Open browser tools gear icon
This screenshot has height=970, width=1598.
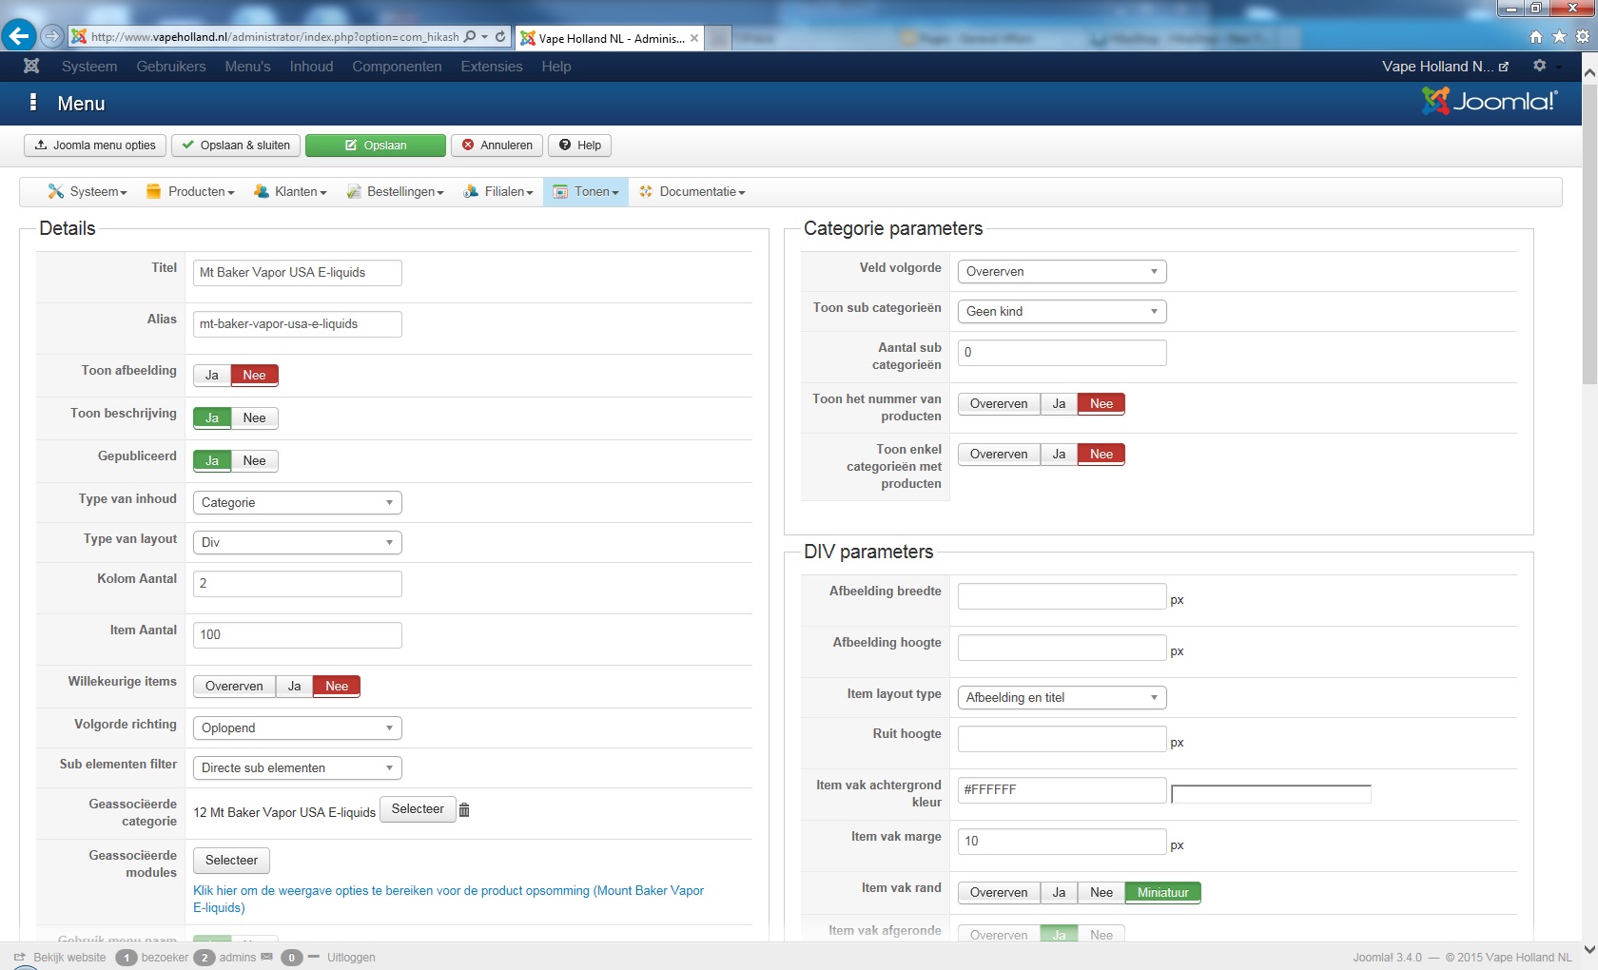[1583, 37]
